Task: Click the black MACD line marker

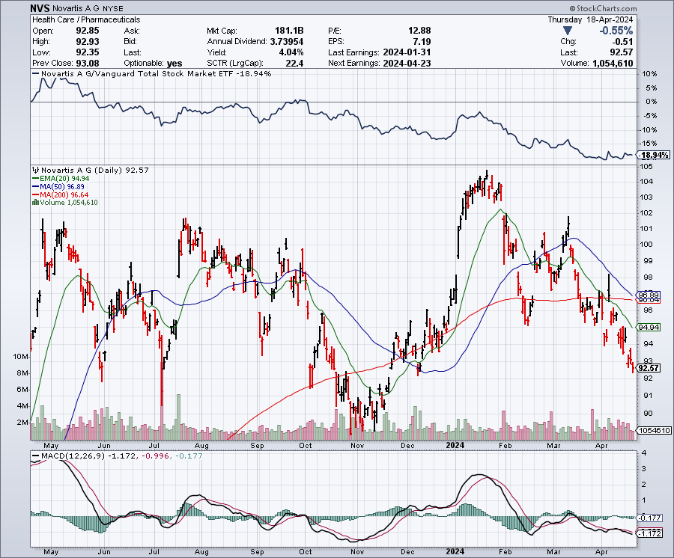Action: point(36,456)
